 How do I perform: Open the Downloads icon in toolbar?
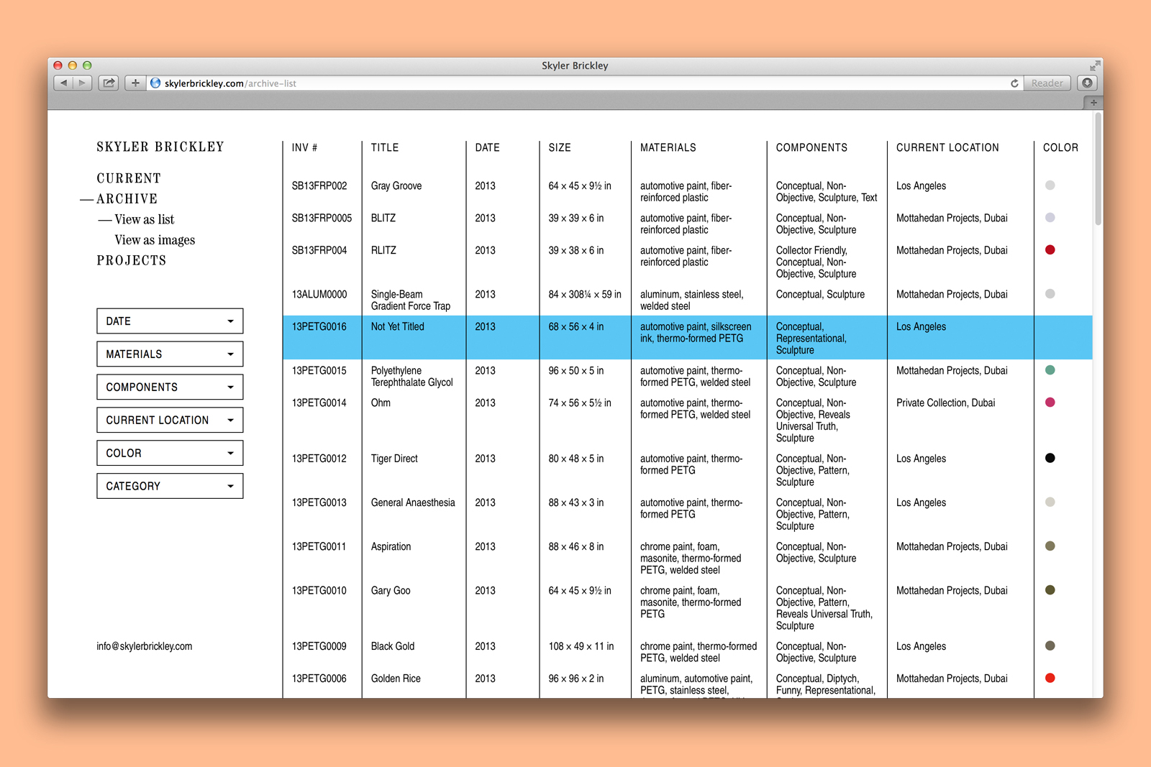pyautogui.click(x=1087, y=83)
